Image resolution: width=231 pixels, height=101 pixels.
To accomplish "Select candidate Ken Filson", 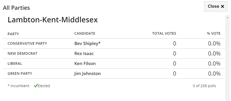I will coord(85,63).
